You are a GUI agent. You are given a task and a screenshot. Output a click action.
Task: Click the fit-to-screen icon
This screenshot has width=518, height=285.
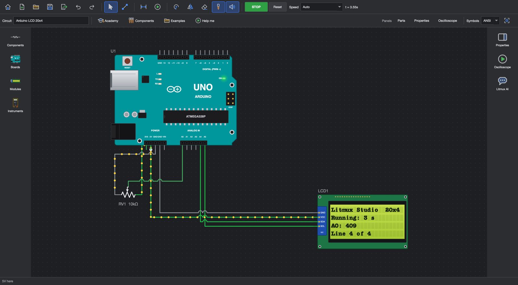pos(507,20)
